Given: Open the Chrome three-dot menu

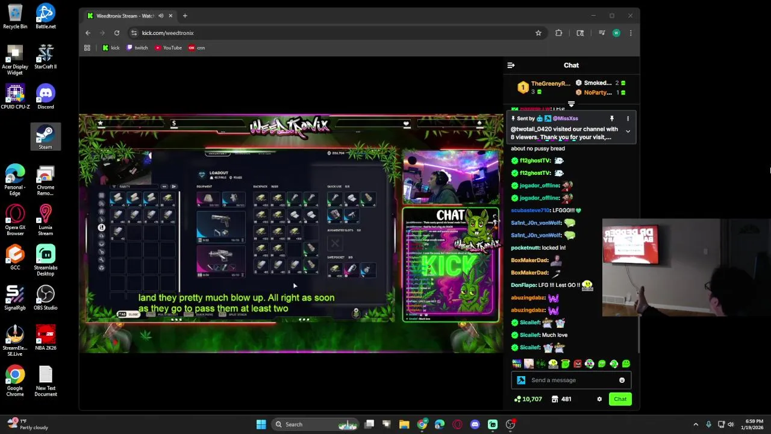Looking at the screenshot, I should 631,33.
